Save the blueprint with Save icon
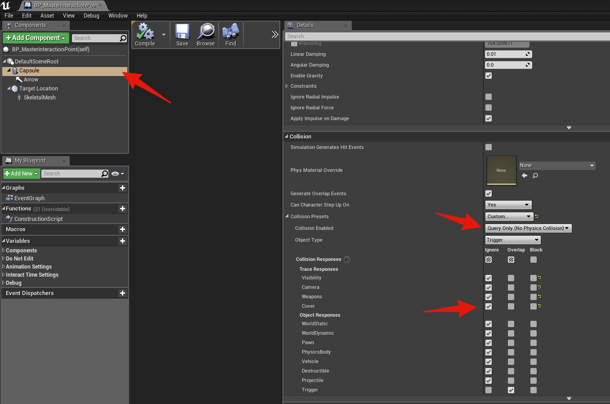Screen dimensions: 610x404 182,34
